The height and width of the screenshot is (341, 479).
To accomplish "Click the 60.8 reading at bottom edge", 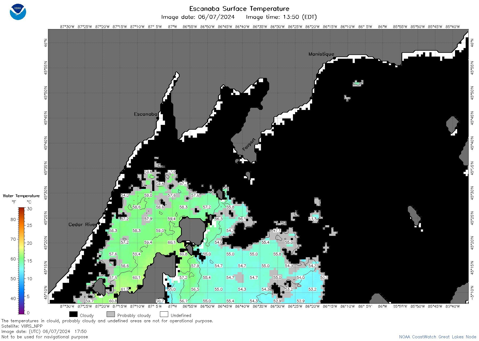I will (x=113, y=301).
